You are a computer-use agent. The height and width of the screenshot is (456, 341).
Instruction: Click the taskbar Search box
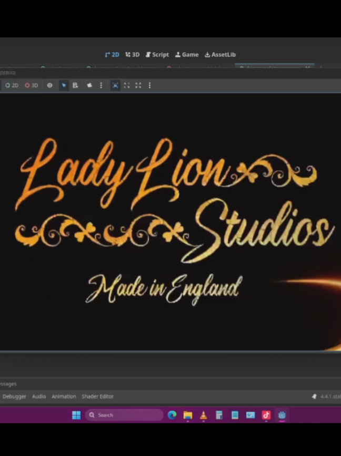tap(124, 415)
